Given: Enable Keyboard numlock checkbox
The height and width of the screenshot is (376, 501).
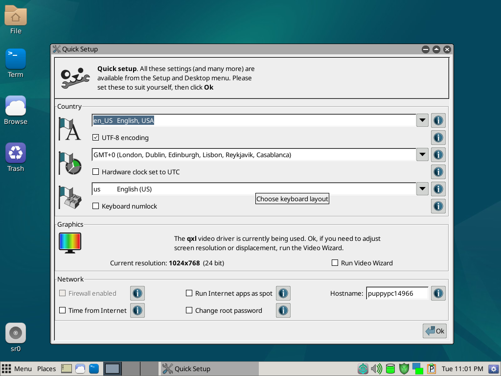Looking at the screenshot, I should pyautogui.click(x=95, y=206).
